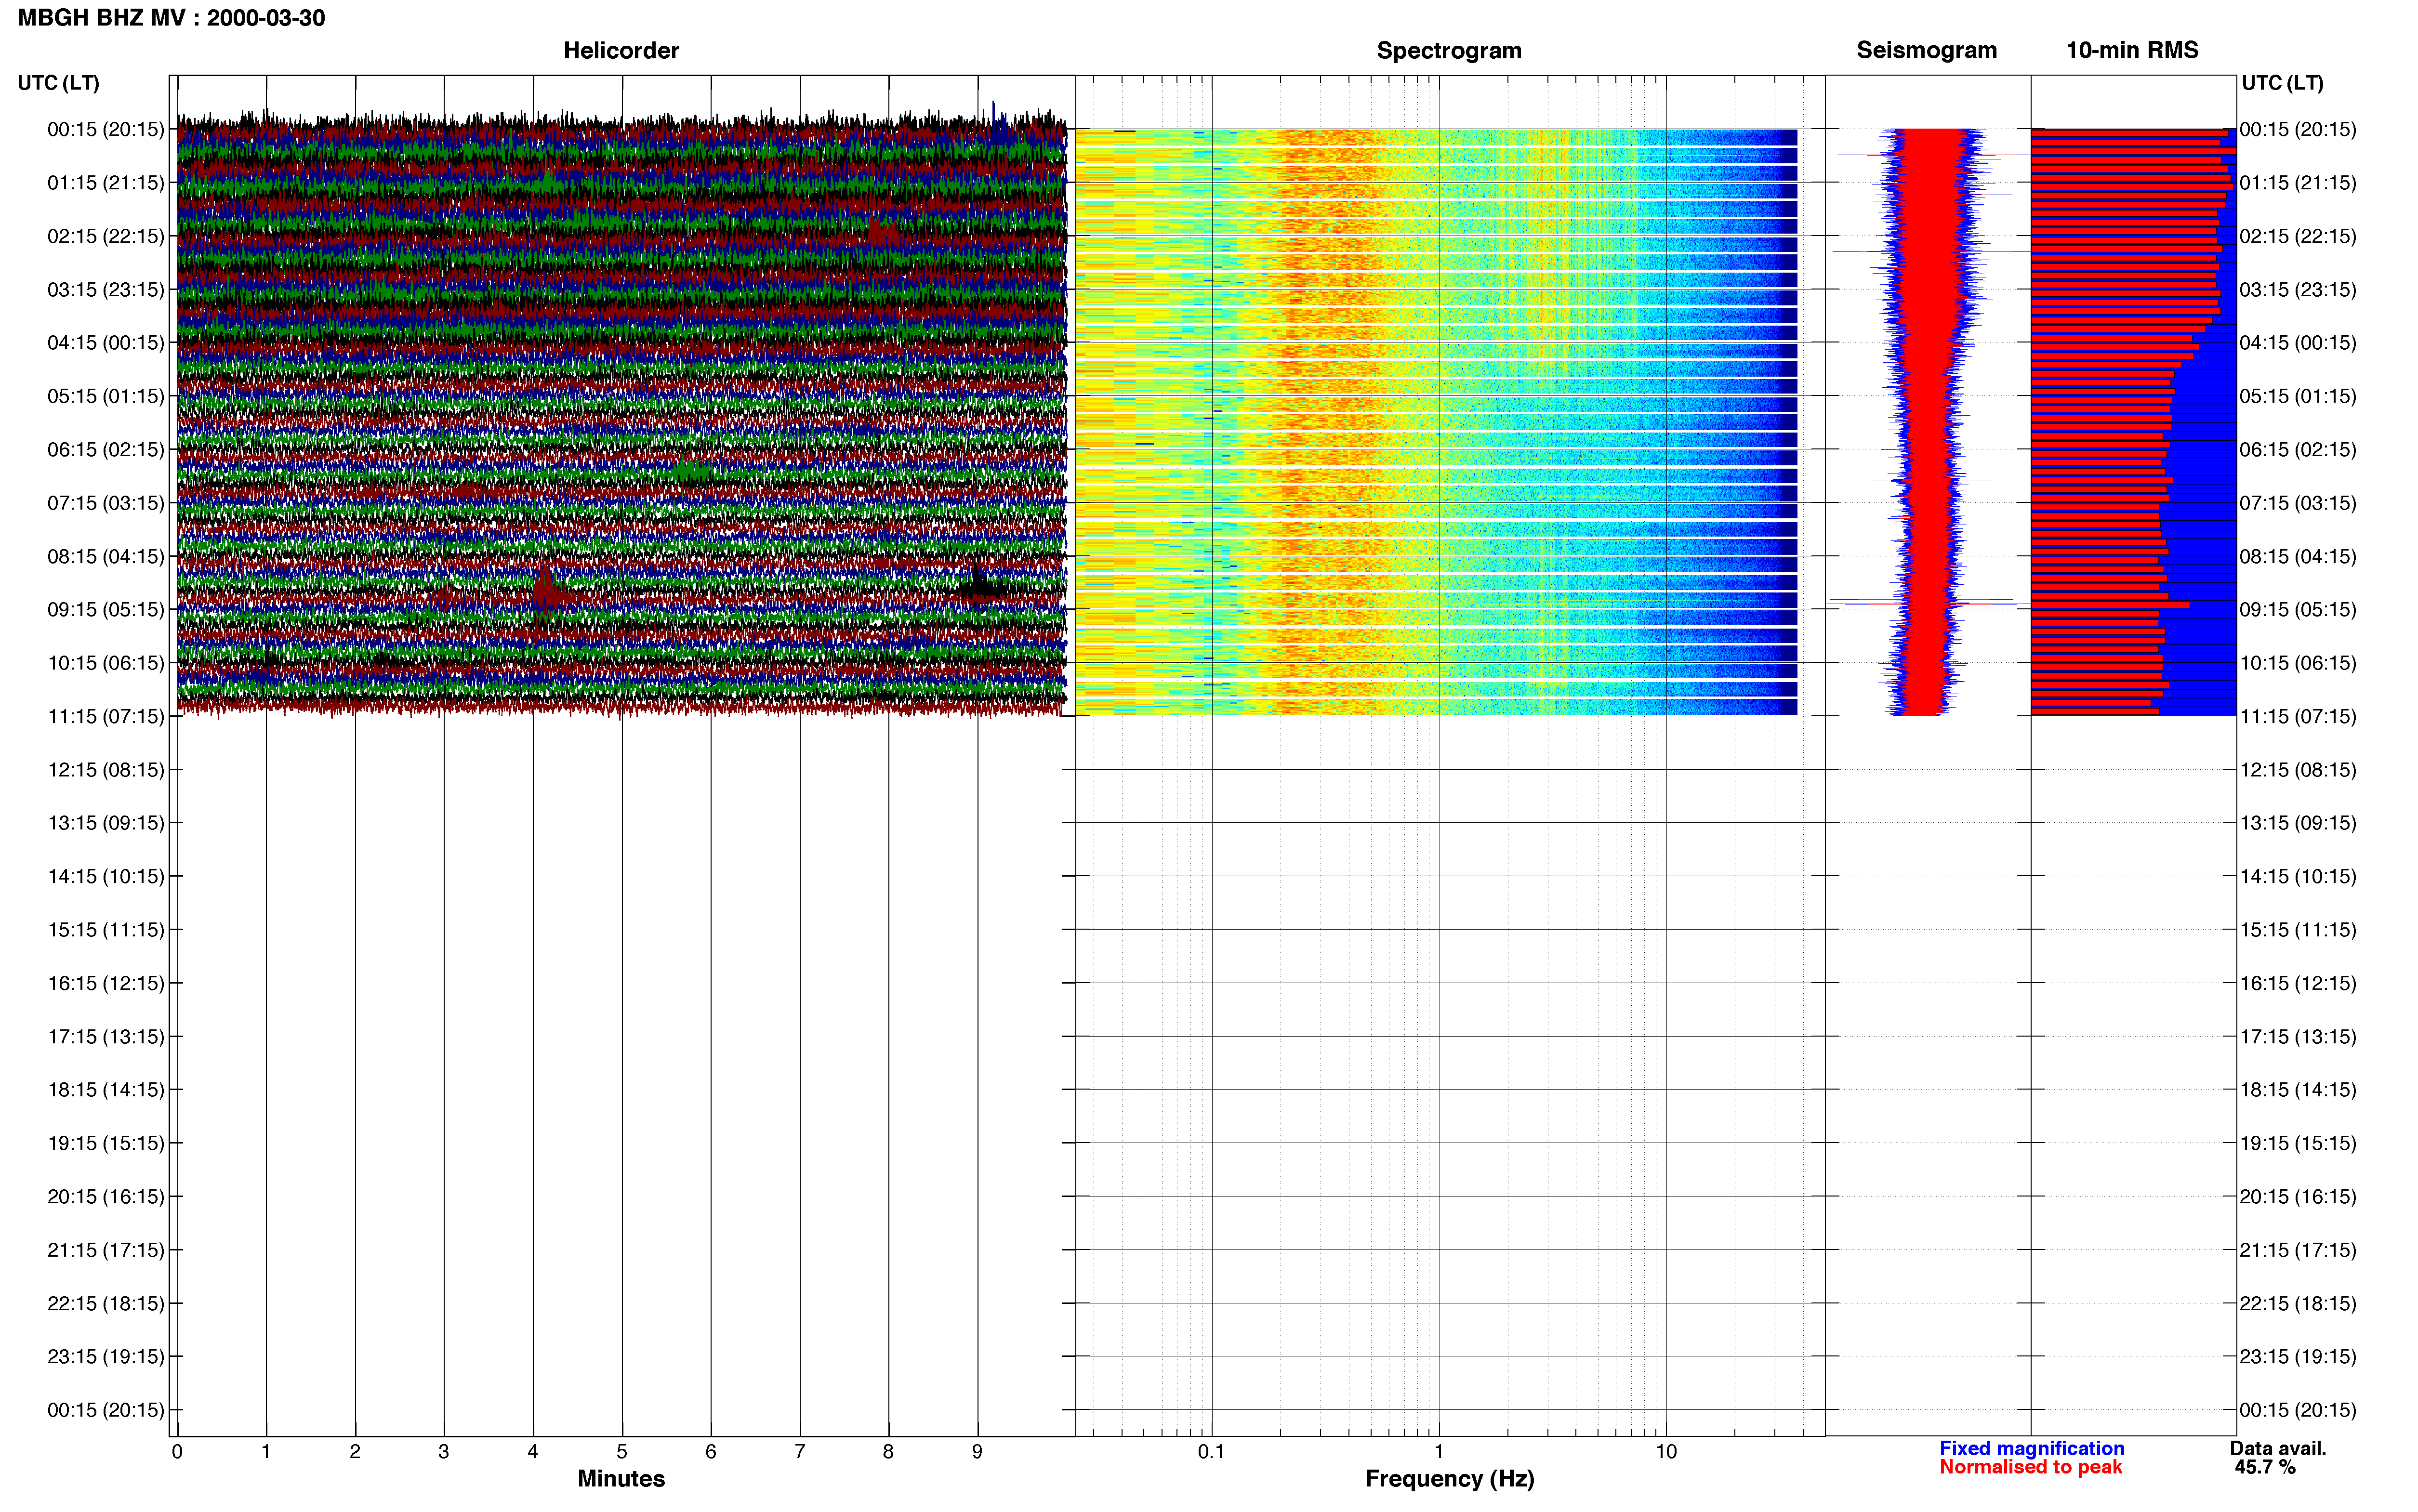Viewport: 2418px width, 1512px height.
Task: Click the '0.1' frequency tick label
Action: (x=1211, y=1452)
